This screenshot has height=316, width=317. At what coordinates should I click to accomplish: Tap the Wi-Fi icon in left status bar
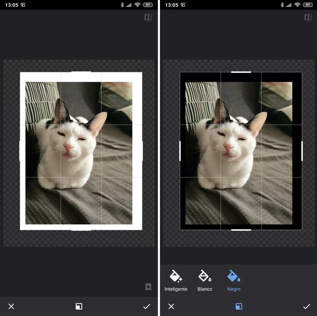(x=137, y=5)
